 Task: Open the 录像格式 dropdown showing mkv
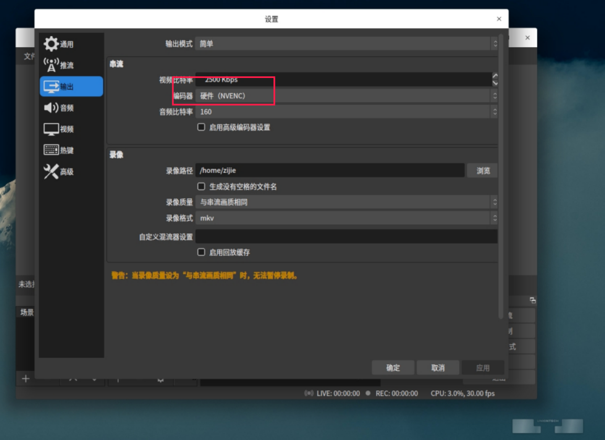pos(346,218)
